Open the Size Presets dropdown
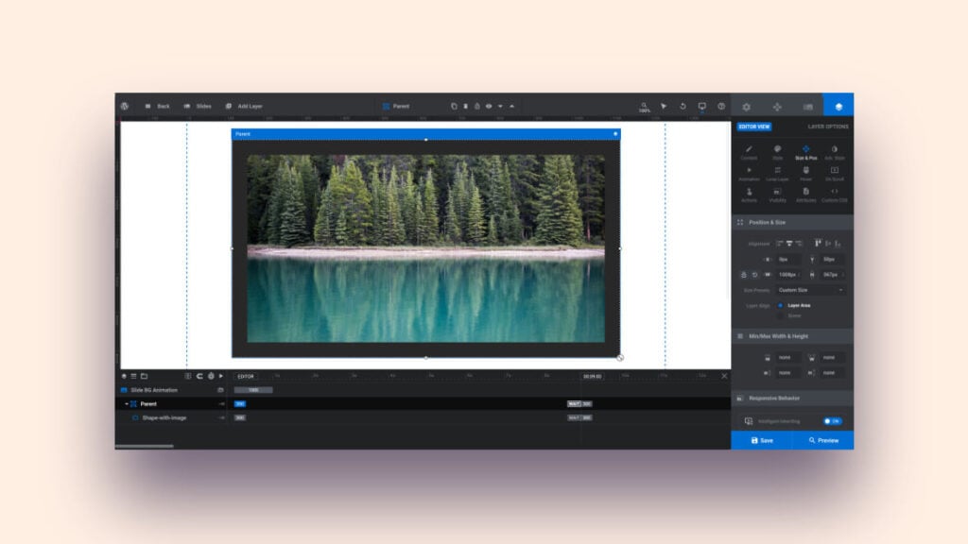 pyautogui.click(x=810, y=290)
